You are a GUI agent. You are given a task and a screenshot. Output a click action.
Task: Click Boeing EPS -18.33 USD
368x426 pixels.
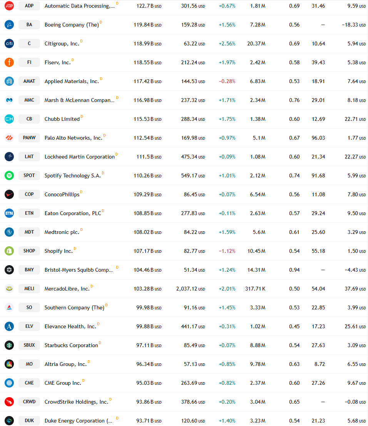(x=354, y=25)
